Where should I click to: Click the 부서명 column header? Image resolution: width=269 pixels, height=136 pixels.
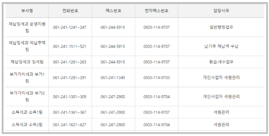[27, 11]
